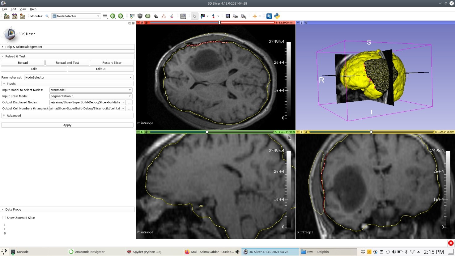455x256 pixels.
Task: Open Output Displaced Nodes path dropdown arrow
Action: 123,102
